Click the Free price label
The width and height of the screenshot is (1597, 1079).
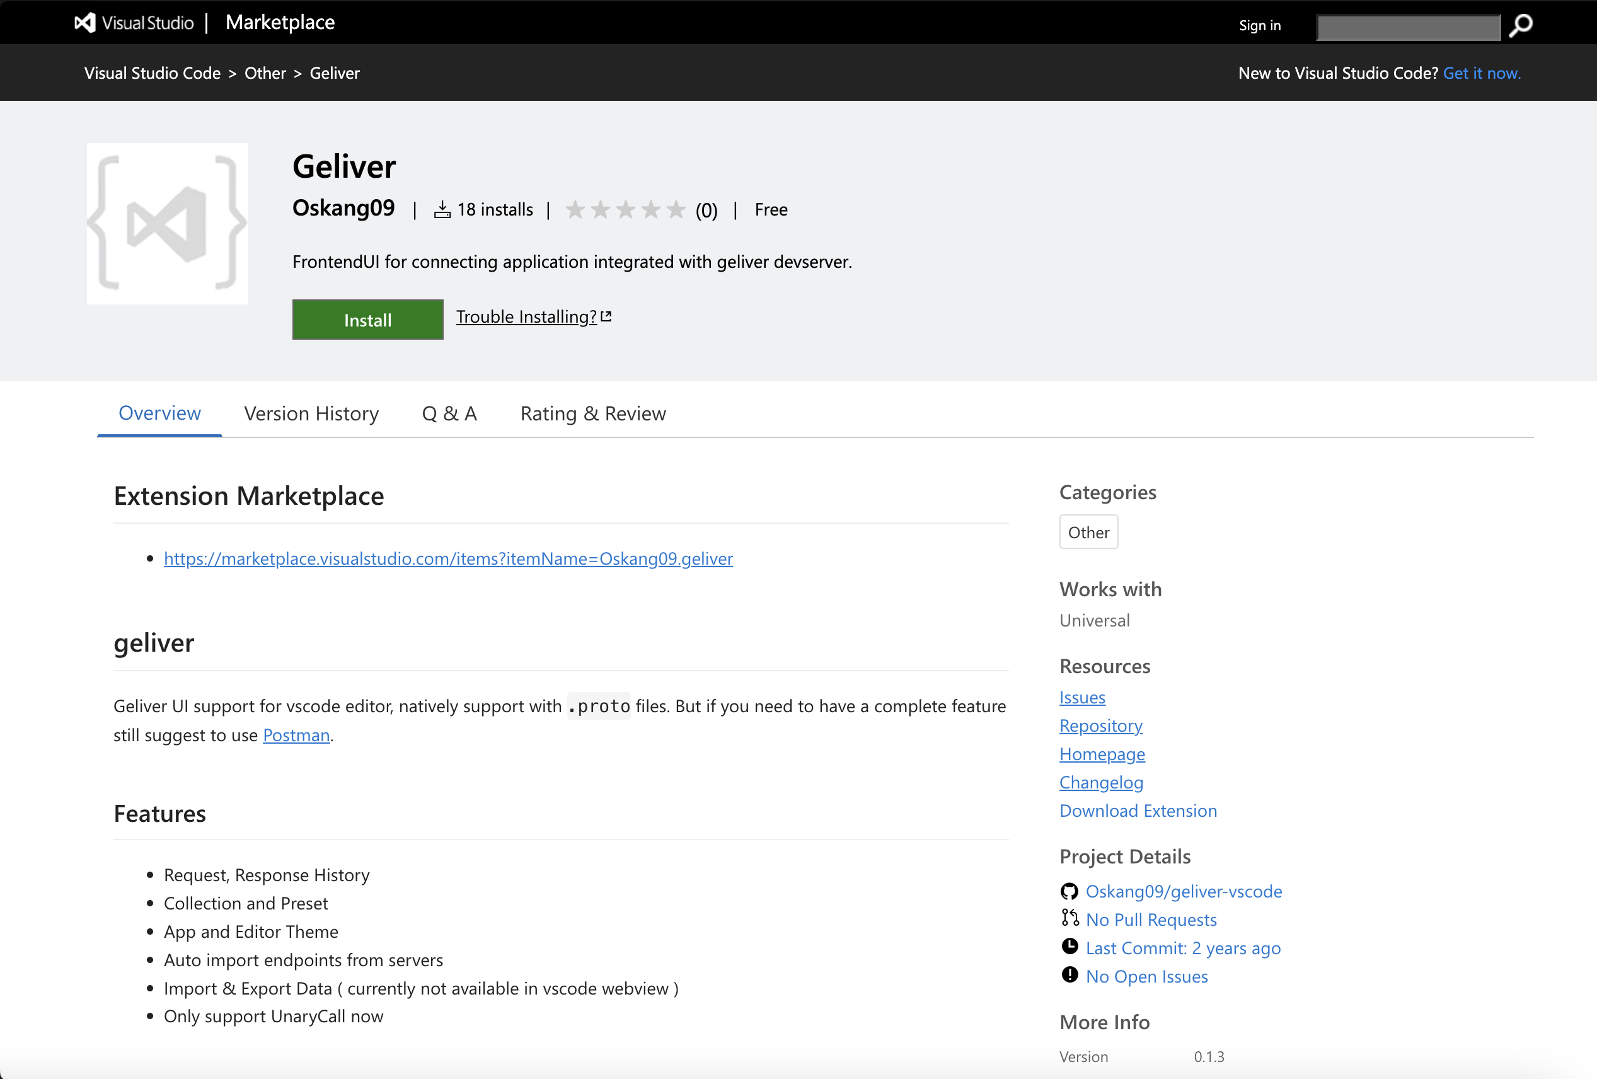tap(771, 210)
